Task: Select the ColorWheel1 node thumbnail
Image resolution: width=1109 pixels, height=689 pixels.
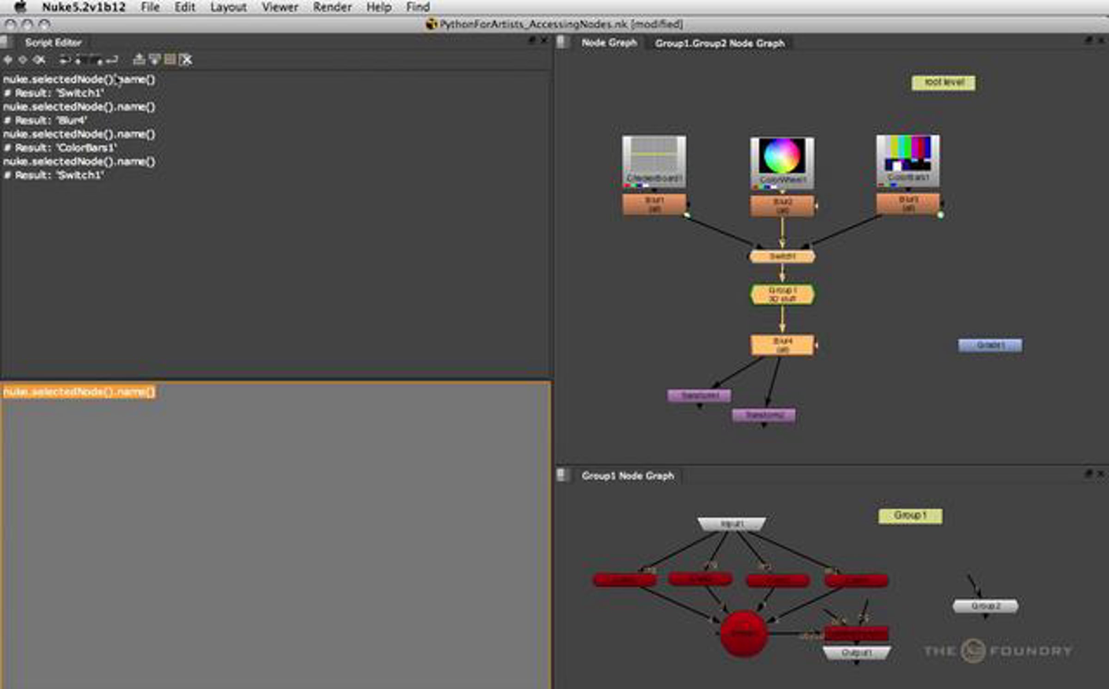Action: pyautogui.click(x=782, y=162)
